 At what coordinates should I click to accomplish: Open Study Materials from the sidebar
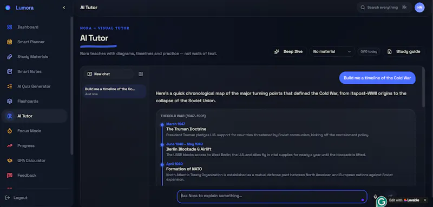(x=34, y=57)
